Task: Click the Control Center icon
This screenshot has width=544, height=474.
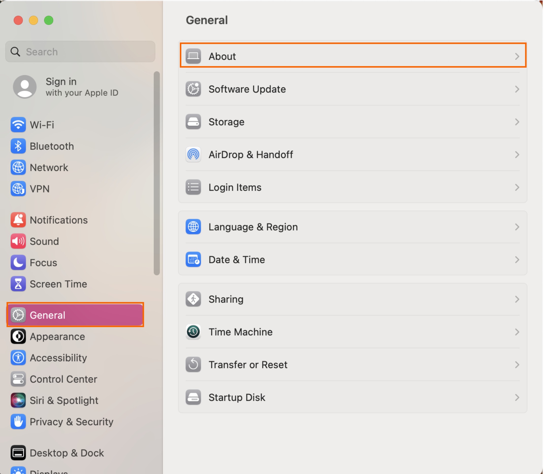Action: click(x=18, y=379)
